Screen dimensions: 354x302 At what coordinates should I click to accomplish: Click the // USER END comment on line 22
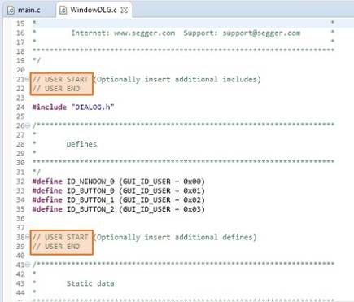click(x=56, y=89)
